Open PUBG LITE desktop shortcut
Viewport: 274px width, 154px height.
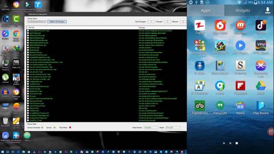coord(16,63)
